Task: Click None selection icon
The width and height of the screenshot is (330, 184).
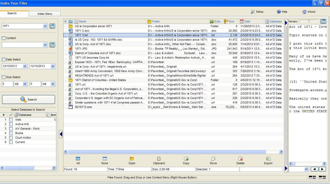Action: click(105, 159)
